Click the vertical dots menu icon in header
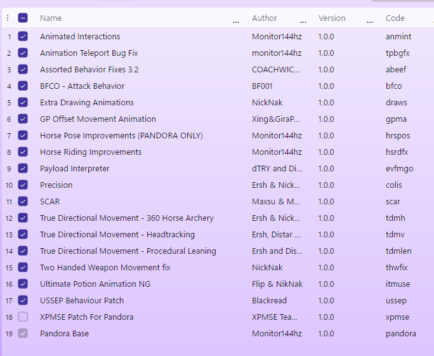Screen dimensions: 434x356 click(x=8, y=18)
